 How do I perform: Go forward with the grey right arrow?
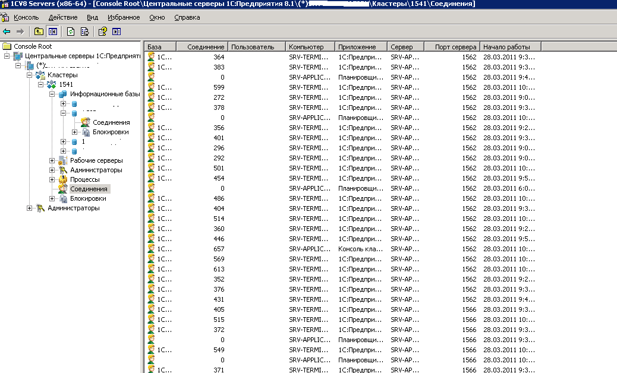pos(20,31)
